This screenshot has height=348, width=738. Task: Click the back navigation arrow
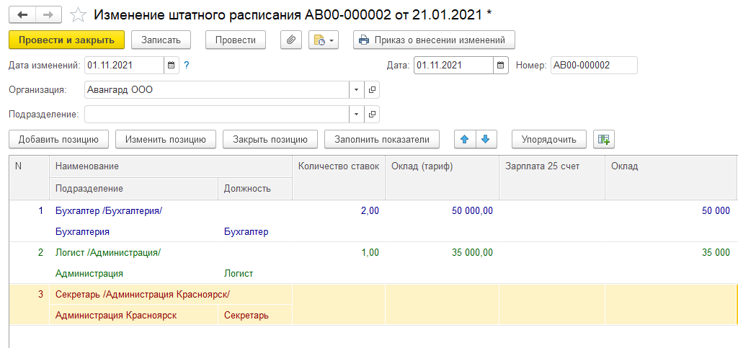tap(22, 14)
